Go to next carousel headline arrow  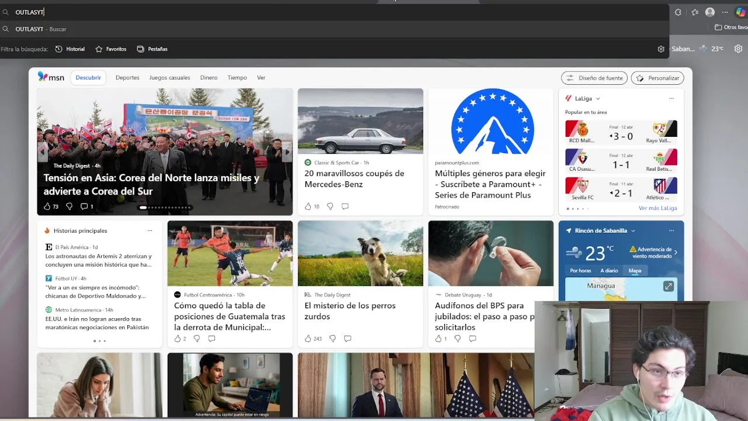coord(287,152)
